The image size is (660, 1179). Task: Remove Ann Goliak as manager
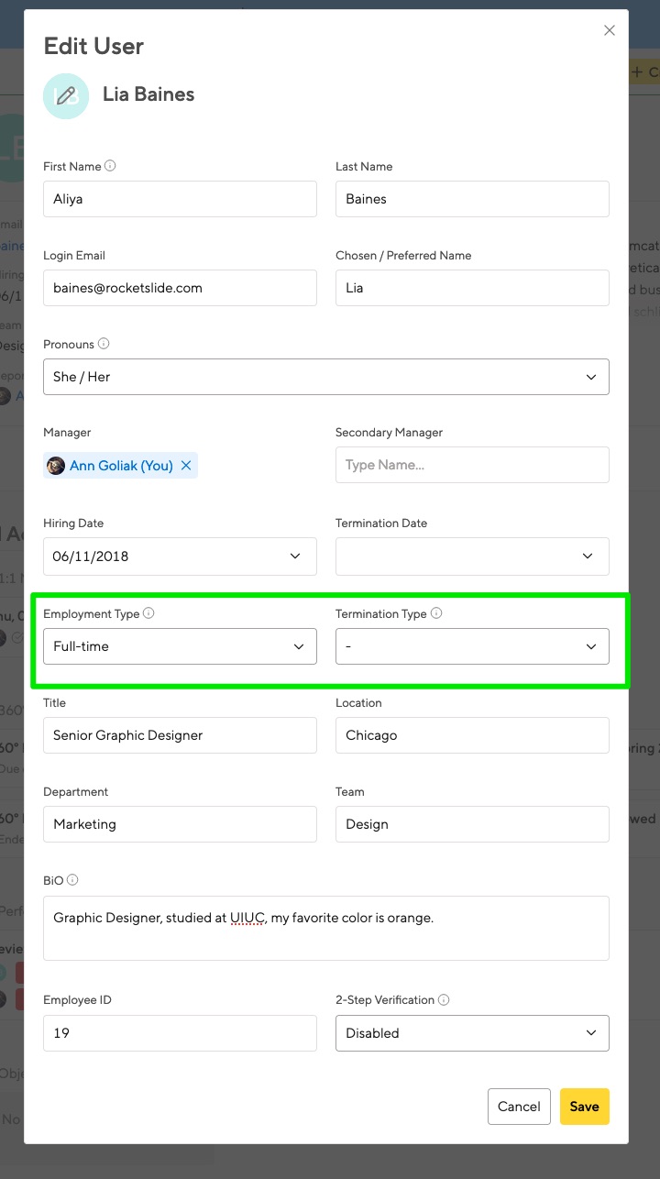pyautogui.click(x=185, y=466)
